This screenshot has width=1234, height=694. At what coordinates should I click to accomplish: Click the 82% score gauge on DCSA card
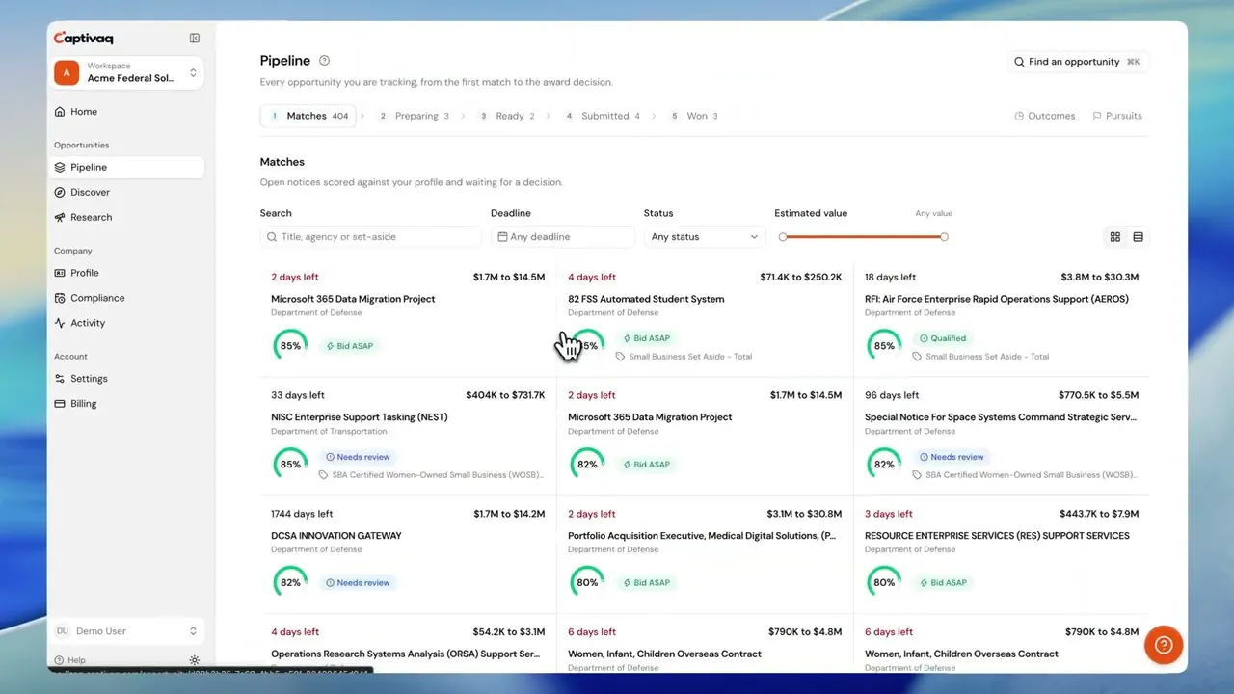click(290, 583)
